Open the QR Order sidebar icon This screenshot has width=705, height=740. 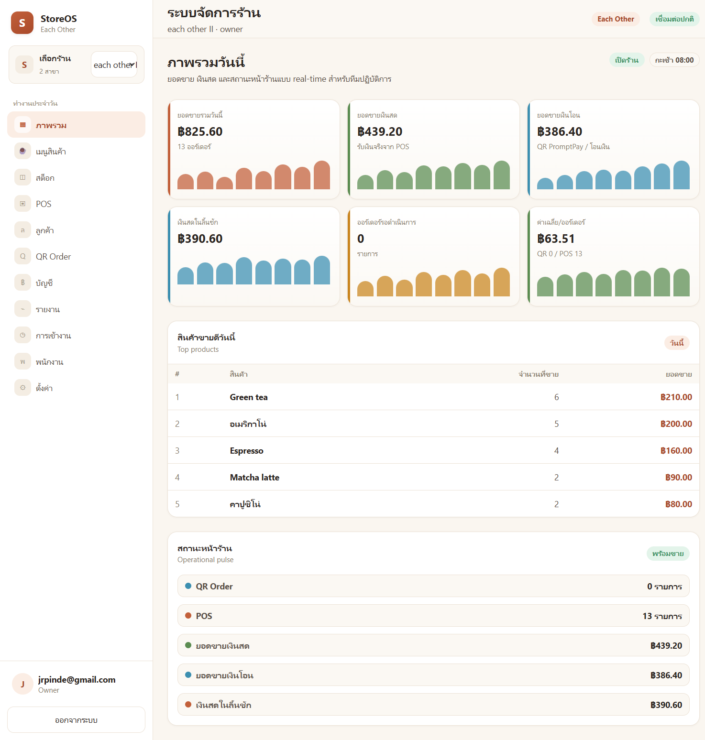coord(22,256)
